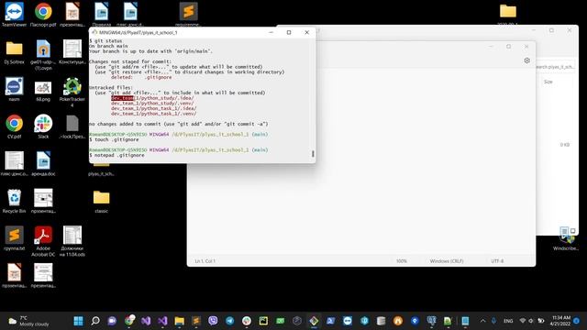
Task: Open the Adobe Acrobat DC shortcut
Action: click(x=43, y=241)
